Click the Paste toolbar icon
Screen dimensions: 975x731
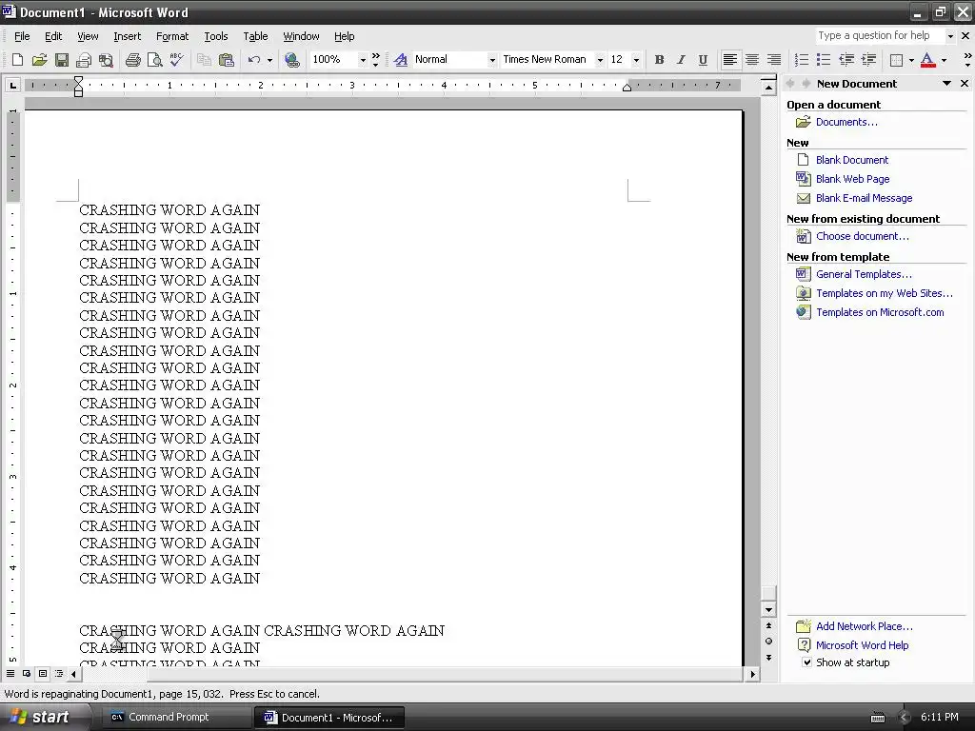point(227,60)
